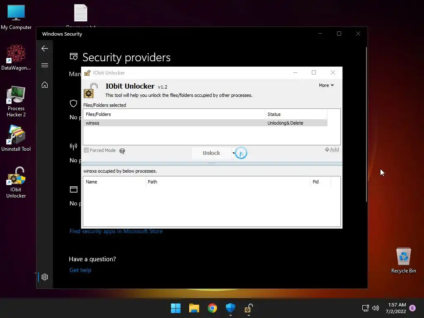Viewport: 424px width, 318px height.
Task: Switch to Windows Security taskbar icon
Action: (231, 308)
